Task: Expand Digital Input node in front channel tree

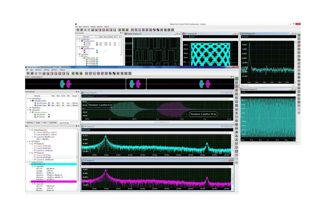Action: pyautogui.click(x=28, y=108)
